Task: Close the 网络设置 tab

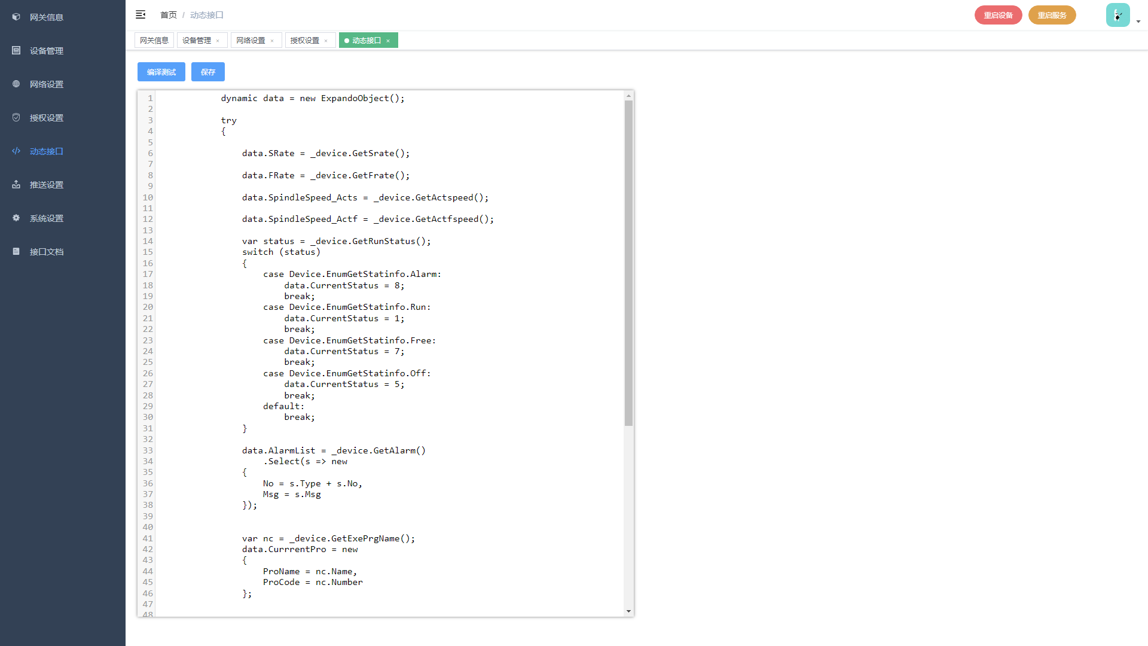Action: [272, 41]
